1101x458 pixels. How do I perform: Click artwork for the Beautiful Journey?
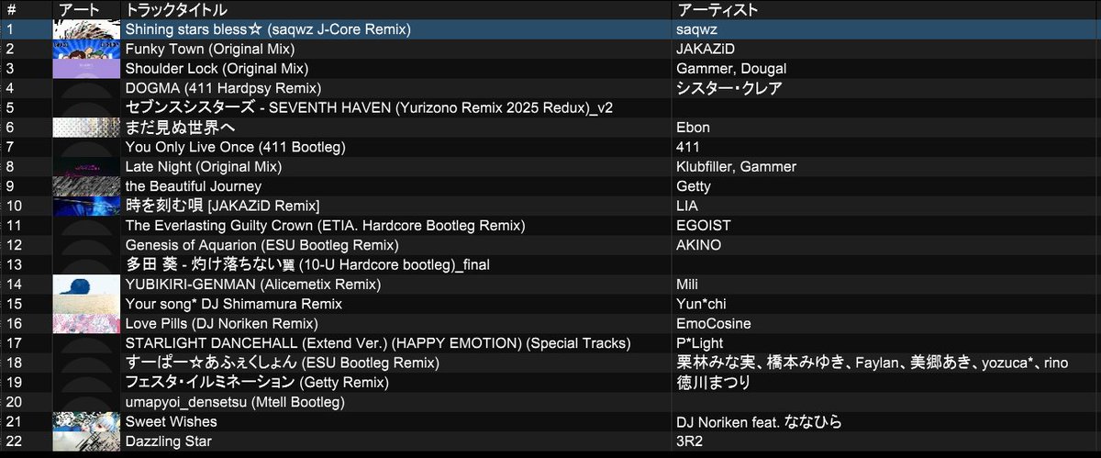click(x=86, y=186)
